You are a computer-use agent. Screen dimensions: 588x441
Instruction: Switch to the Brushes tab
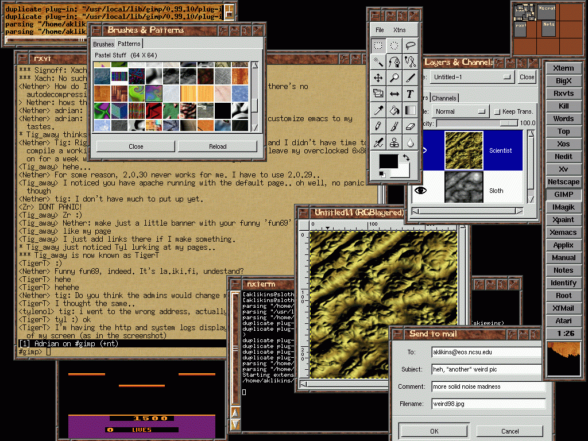103,44
